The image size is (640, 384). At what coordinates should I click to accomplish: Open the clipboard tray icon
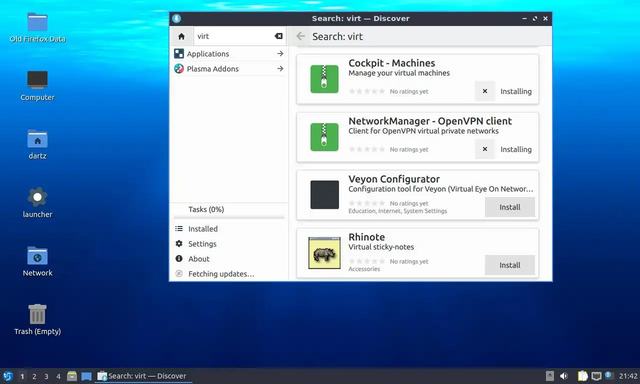tap(582, 376)
